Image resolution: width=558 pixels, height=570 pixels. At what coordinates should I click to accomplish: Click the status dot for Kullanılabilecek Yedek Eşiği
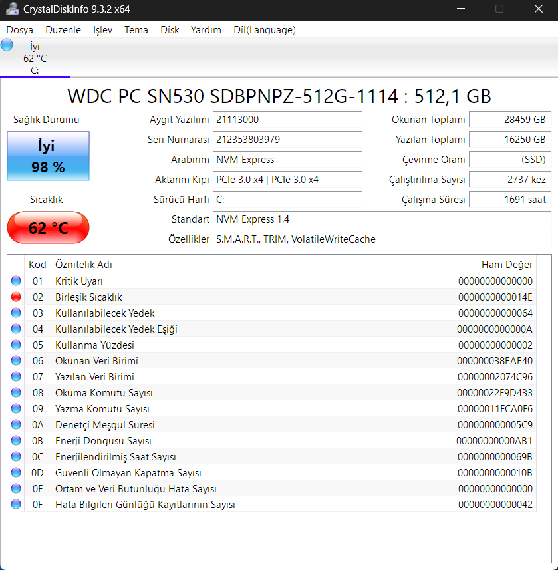(16, 329)
